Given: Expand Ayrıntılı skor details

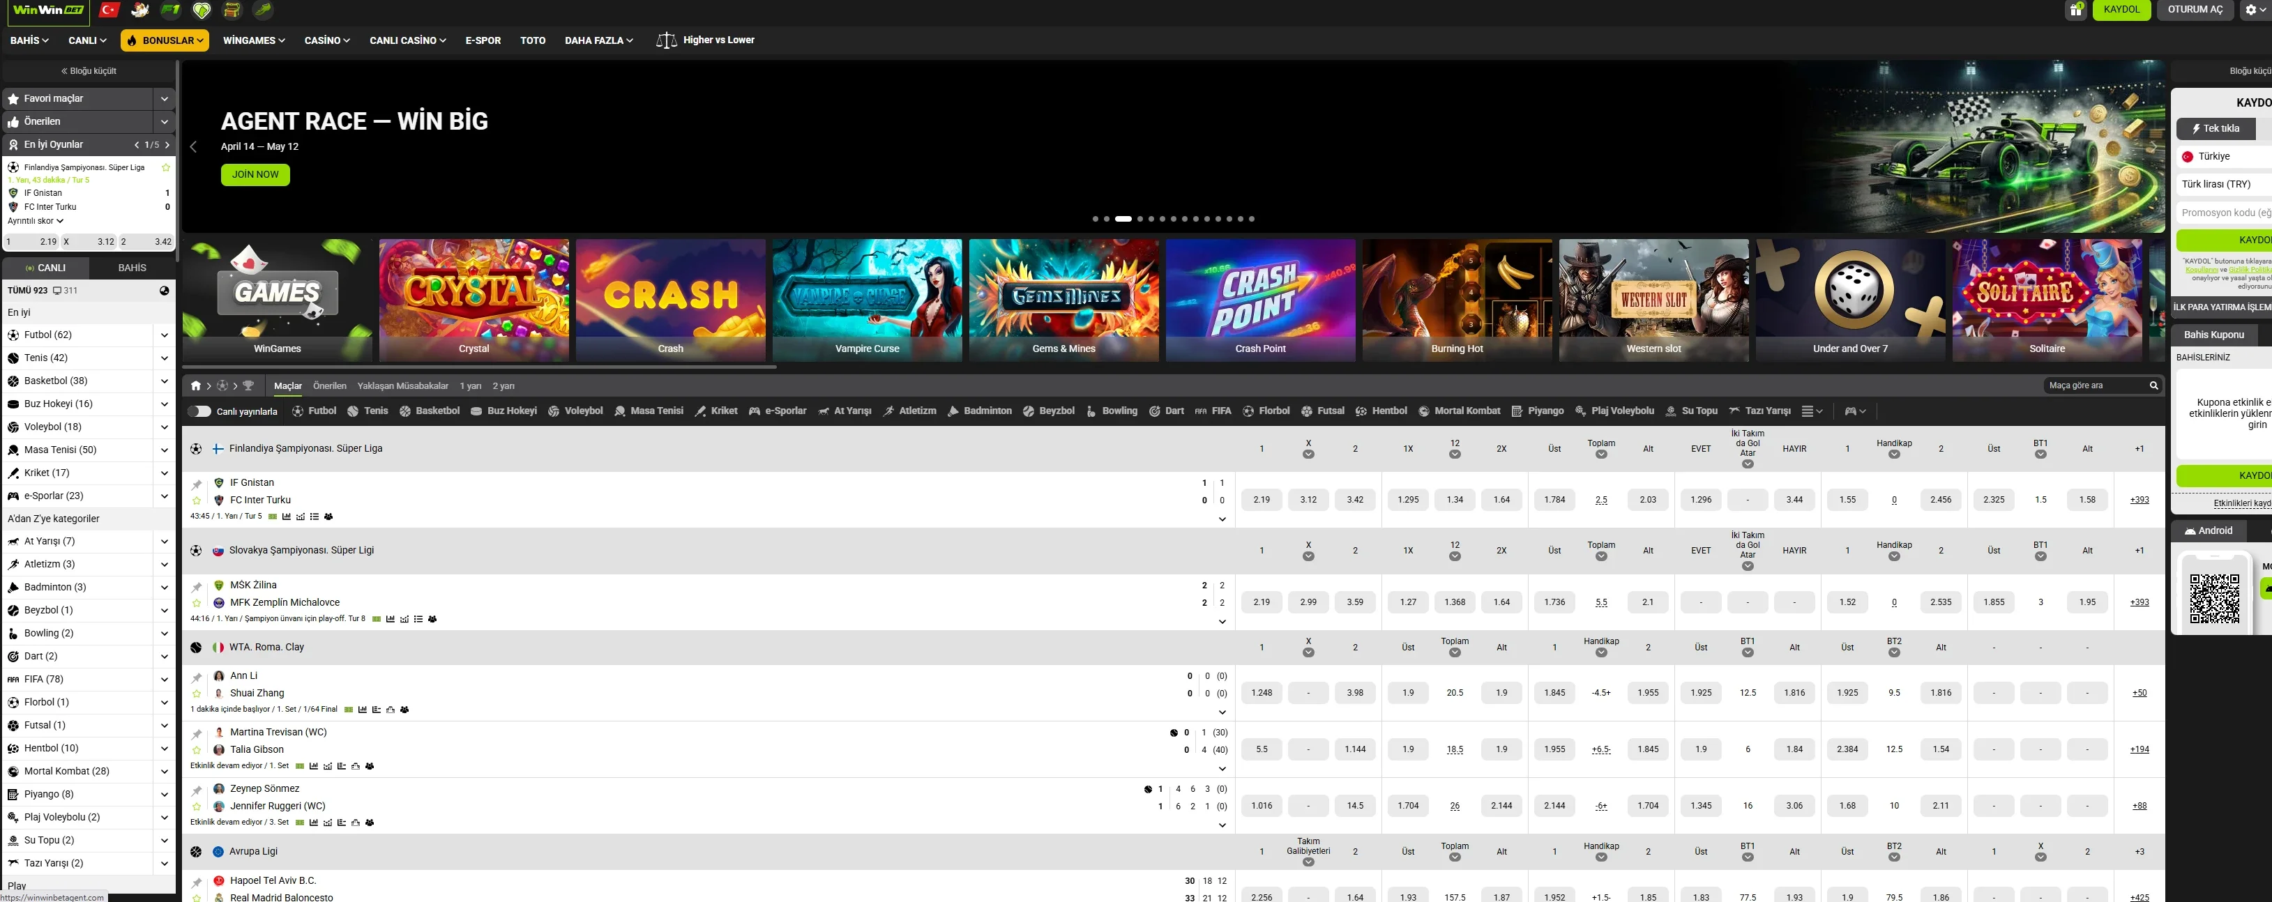Looking at the screenshot, I should [x=36, y=221].
